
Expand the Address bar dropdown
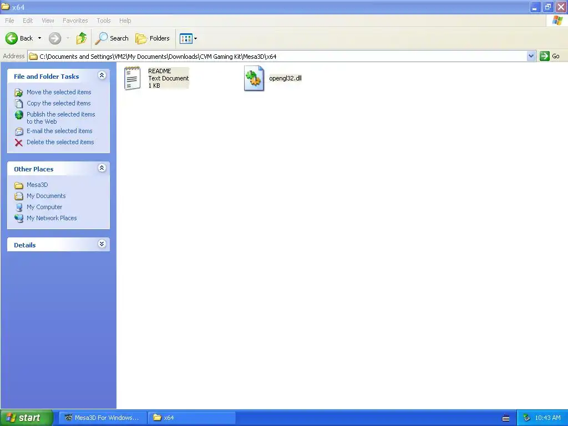pos(531,56)
